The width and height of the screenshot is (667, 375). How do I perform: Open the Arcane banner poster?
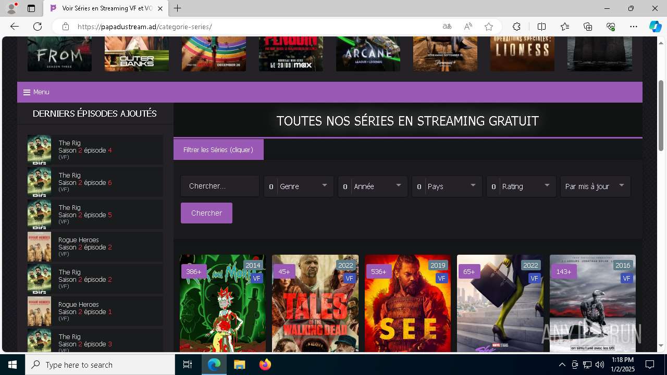(x=368, y=54)
